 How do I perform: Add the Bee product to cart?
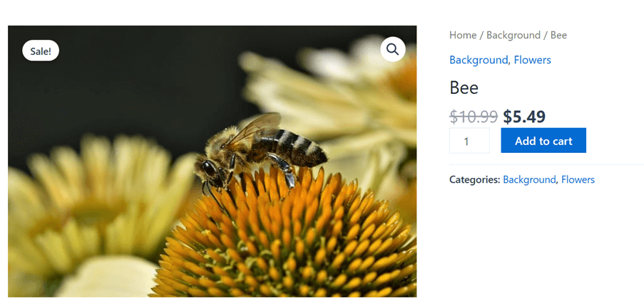(x=543, y=140)
